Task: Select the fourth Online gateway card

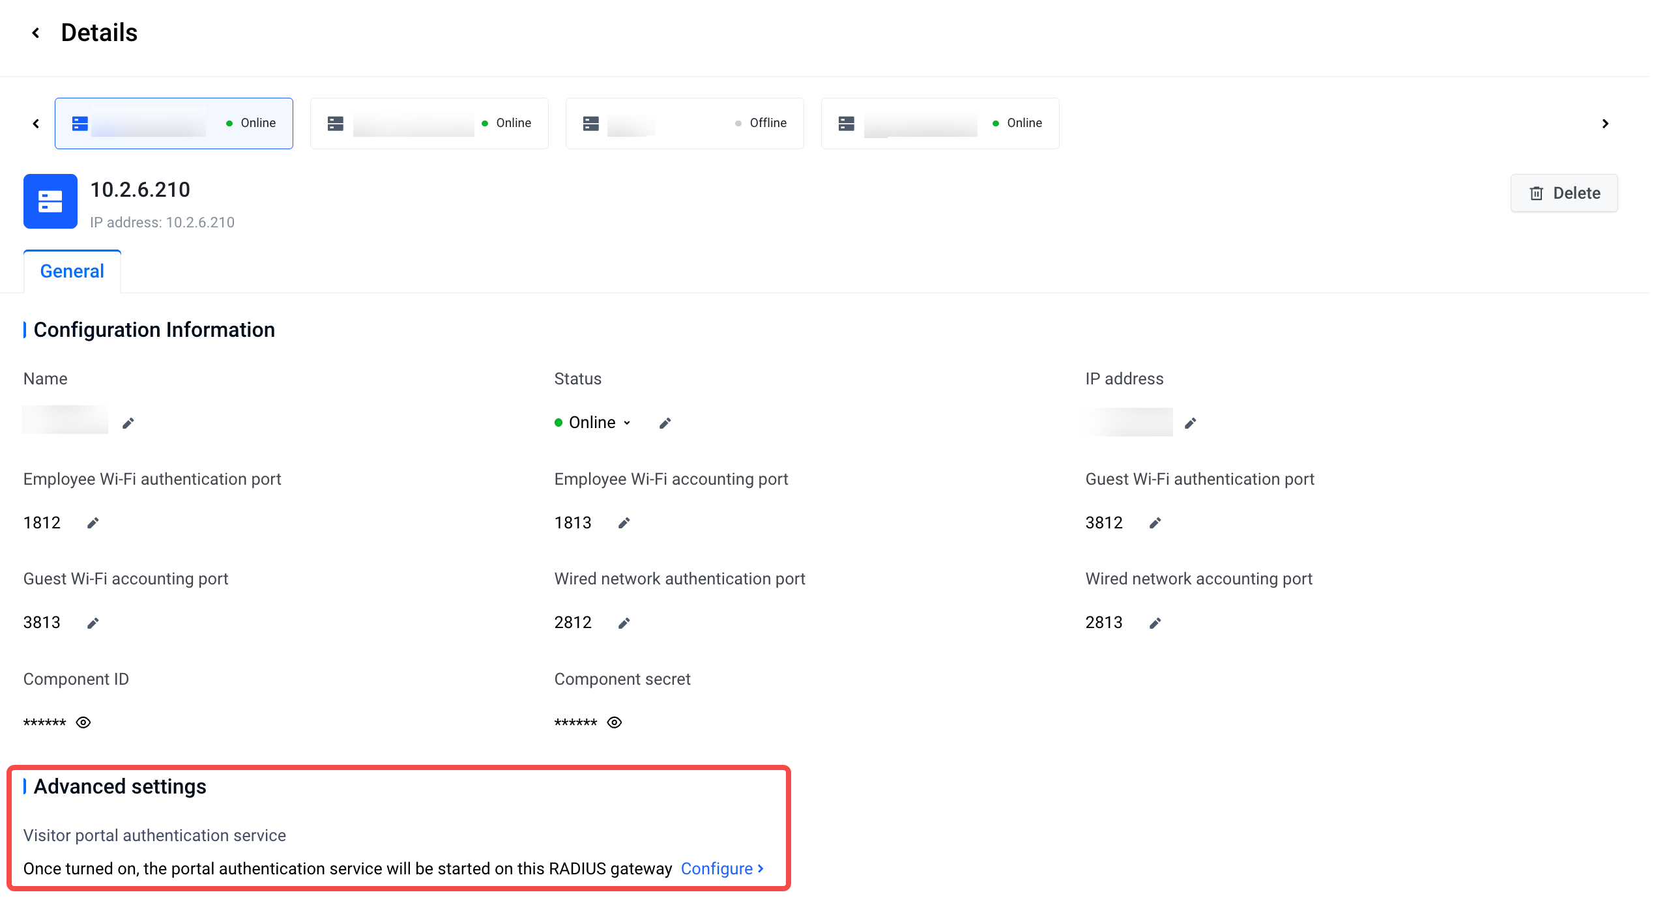Action: coord(940,124)
